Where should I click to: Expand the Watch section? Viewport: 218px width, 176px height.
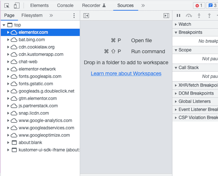coord(185,24)
